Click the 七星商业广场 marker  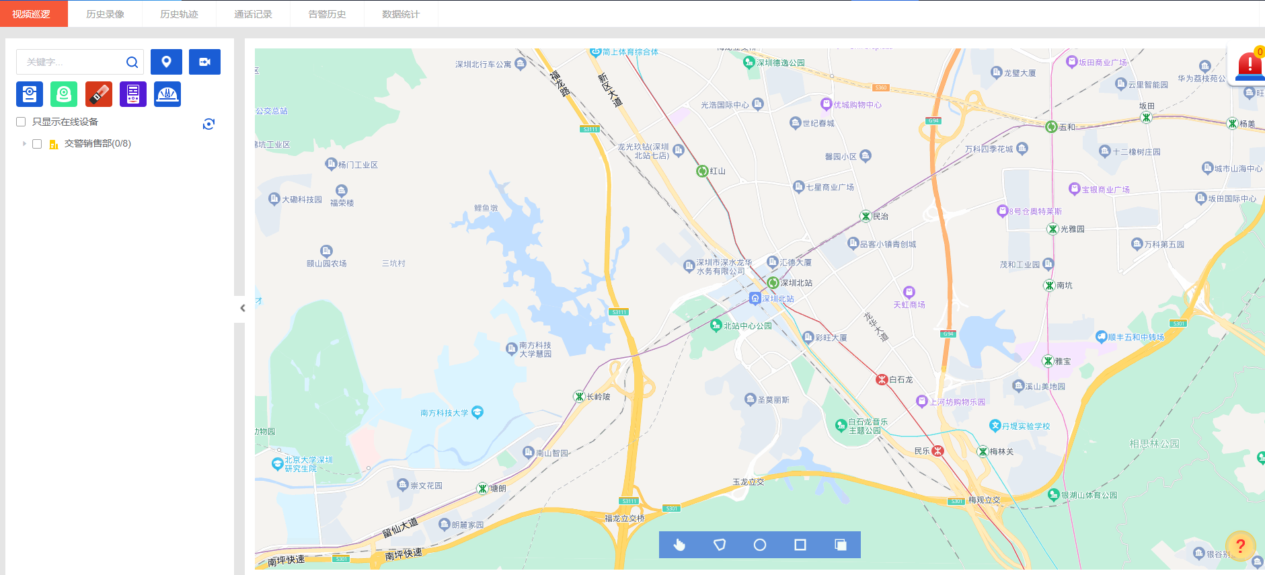[x=798, y=187]
